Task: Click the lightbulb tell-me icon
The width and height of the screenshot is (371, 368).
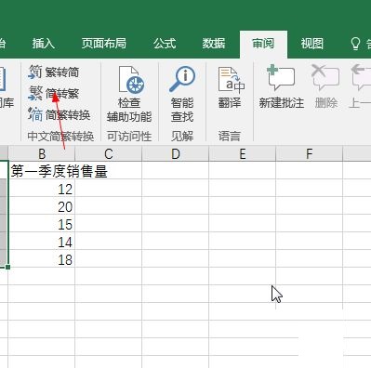Action: click(x=356, y=44)
